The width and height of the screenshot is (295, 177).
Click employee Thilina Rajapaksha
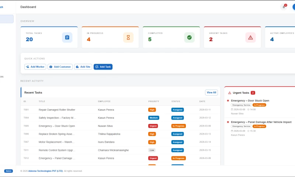pos(109,134)
